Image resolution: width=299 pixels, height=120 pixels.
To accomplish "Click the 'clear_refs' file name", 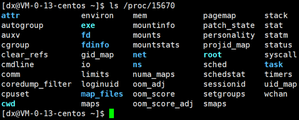I will (25, 55).
